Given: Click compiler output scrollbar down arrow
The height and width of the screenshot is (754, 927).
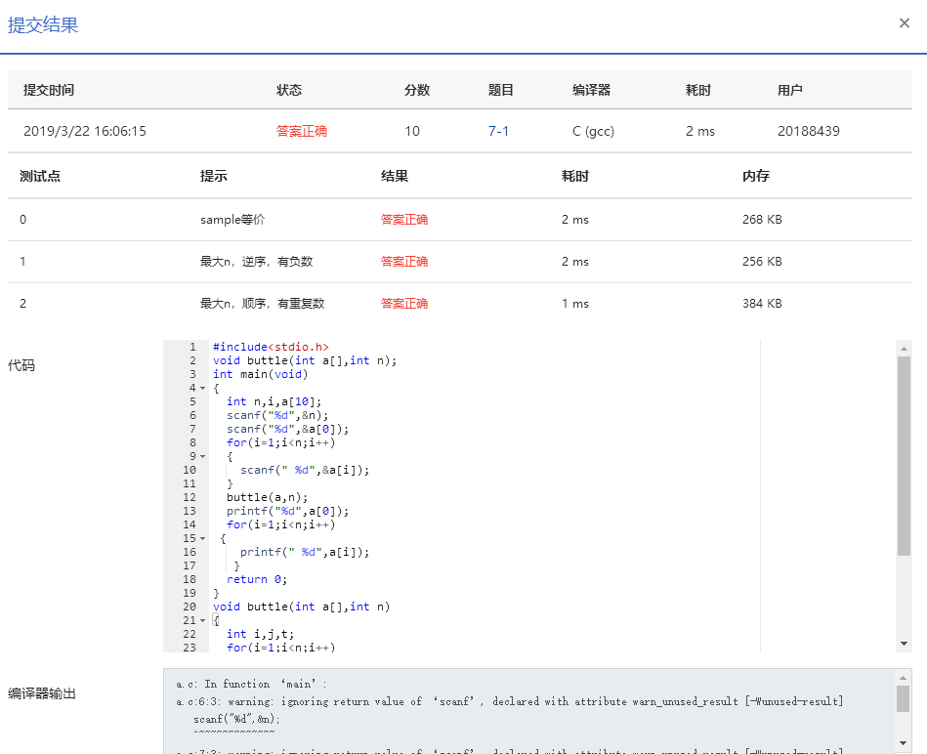Looking at the screenshot, I should 903,743.
